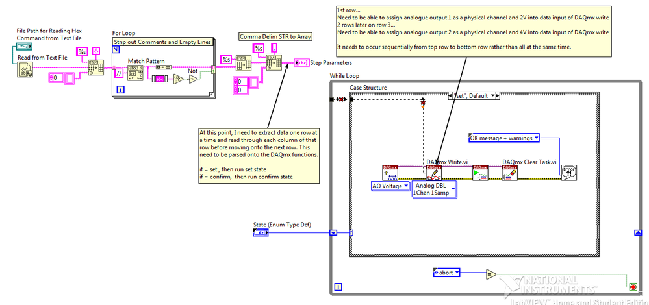Click the case selector terminal on Case Structure

pos(351,233)
